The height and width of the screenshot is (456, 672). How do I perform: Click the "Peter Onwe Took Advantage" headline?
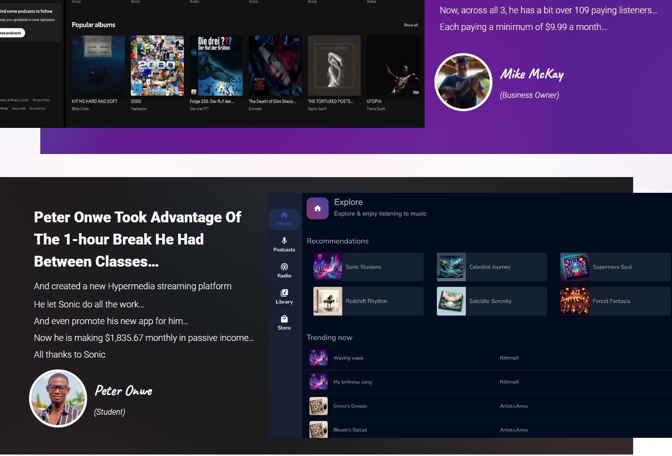coord(138,240)
